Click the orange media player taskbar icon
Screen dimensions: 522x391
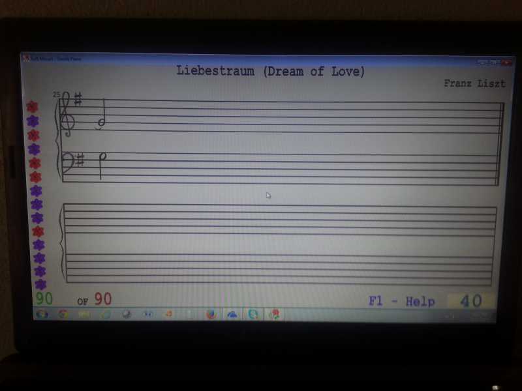click(169, 314)
